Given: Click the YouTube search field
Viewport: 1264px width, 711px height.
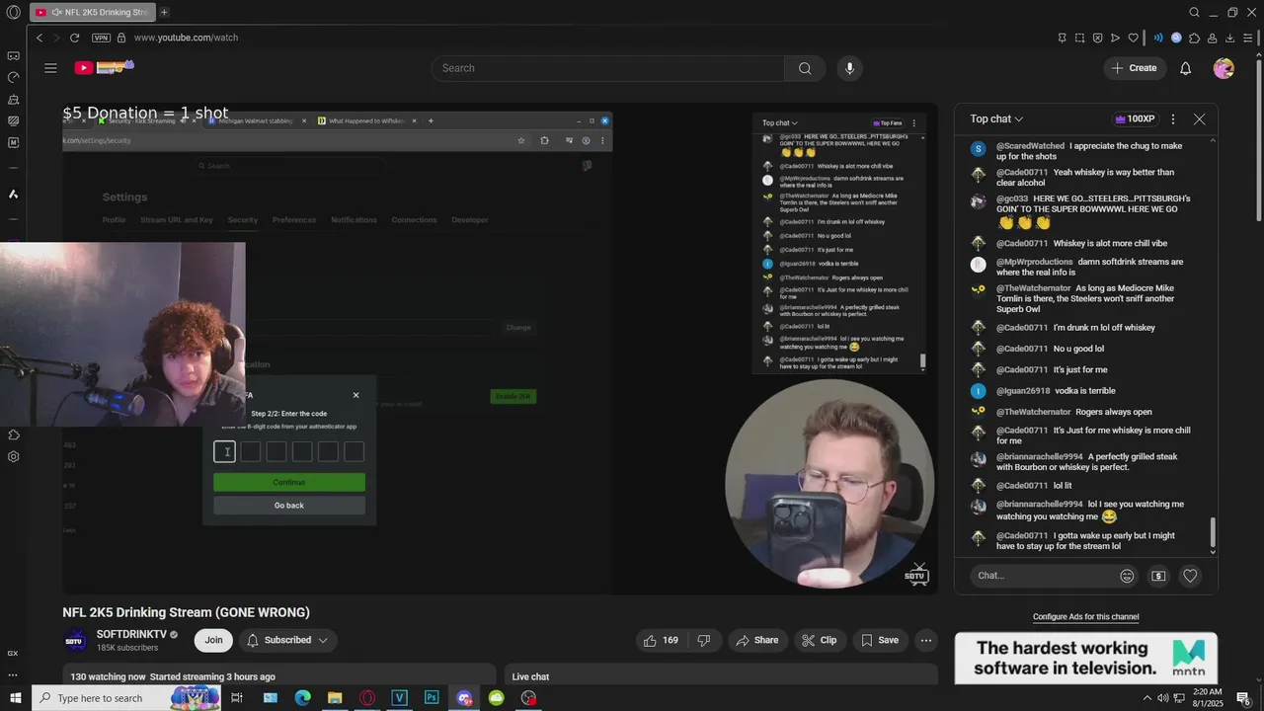Looking at the screenshot, I should pyautogui.click(x=608, y=68).
